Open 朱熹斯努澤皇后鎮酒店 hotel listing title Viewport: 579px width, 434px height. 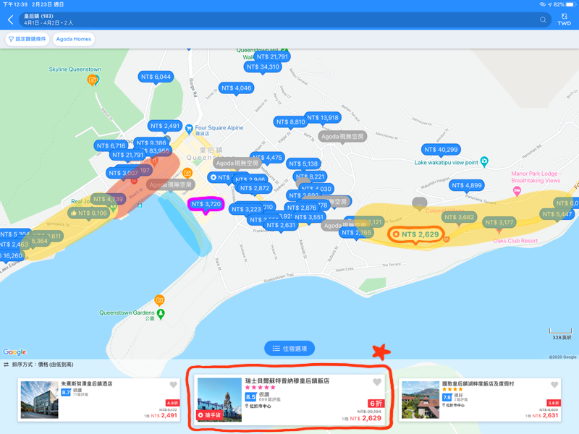click(x=86, y=384)
